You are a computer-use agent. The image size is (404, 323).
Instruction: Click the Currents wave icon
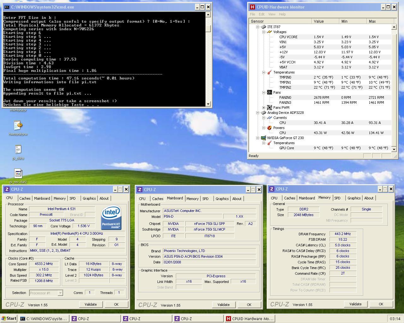[269, 118]
